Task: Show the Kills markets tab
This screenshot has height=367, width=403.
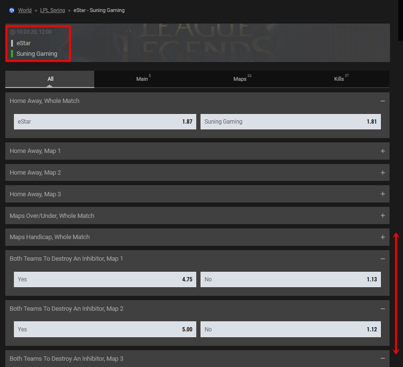Action: pyautogui.click(x=340, y=79)
